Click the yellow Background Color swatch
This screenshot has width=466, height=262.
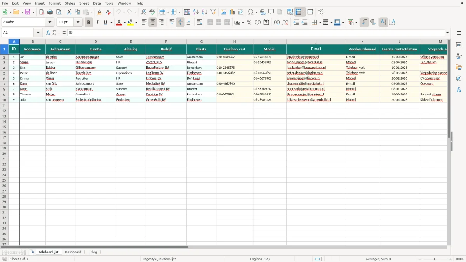130,23
